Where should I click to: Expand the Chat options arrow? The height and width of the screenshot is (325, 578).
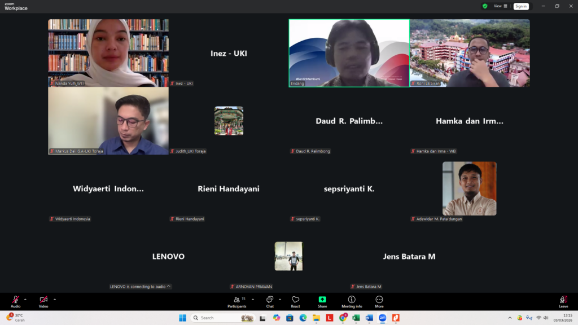(x=280, y=300)
